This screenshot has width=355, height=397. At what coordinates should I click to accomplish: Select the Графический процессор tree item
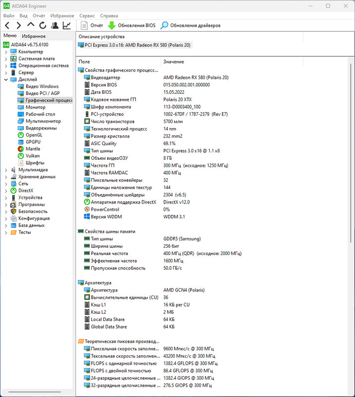[x=45, y=100]
